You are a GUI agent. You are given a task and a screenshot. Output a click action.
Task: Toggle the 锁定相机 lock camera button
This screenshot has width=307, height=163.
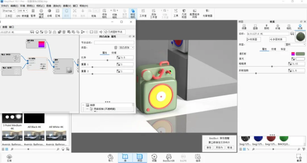tap(133, 13)
